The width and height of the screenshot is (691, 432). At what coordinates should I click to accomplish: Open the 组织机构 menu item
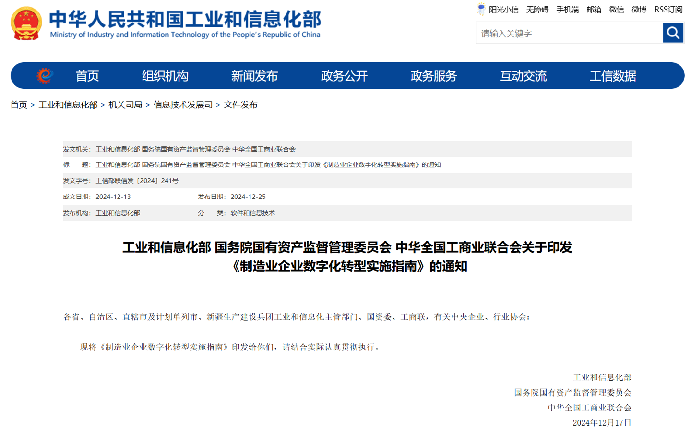pyautogui.click(x=165, y=76)
